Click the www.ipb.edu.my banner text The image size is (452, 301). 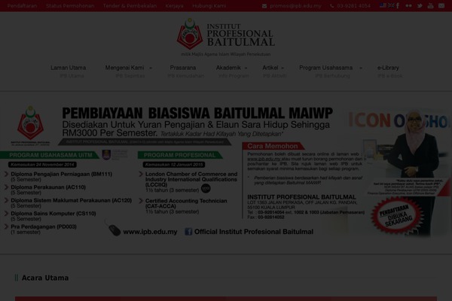click(x=150, y=232)
